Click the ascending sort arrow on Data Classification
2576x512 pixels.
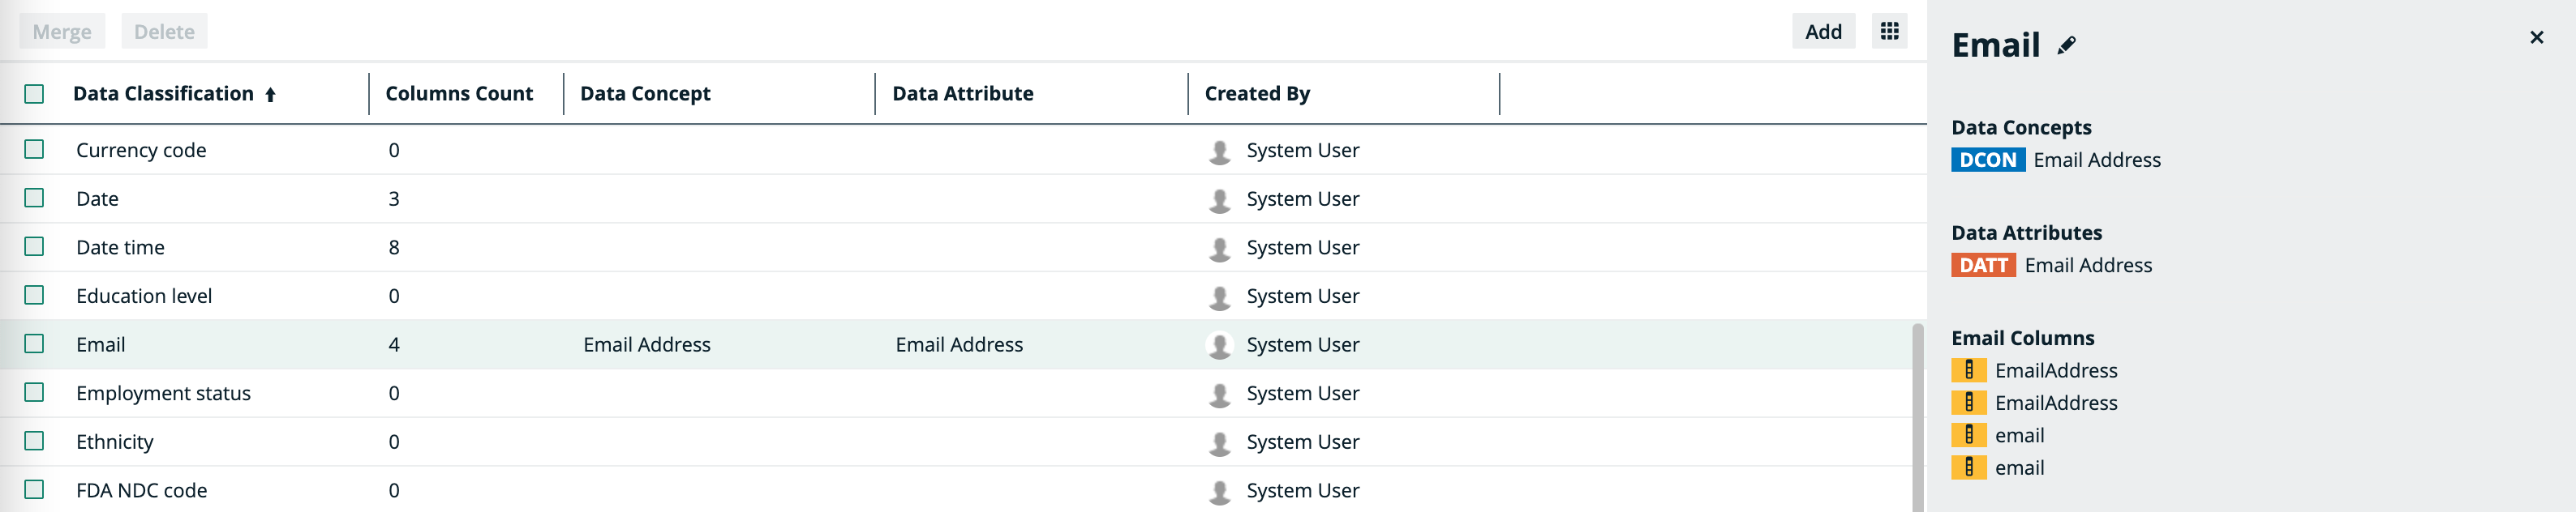point(270,95)
